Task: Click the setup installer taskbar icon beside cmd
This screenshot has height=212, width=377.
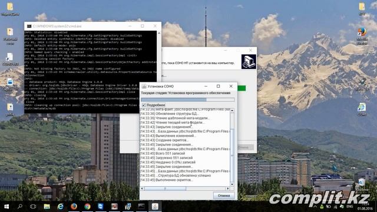Action: point(128,207)
